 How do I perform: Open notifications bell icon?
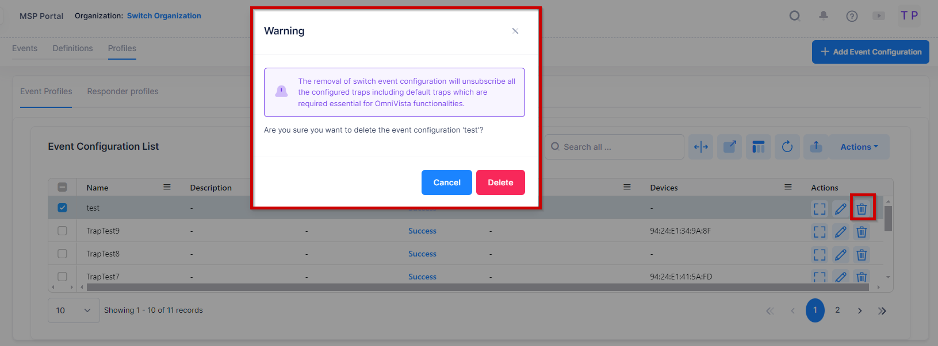click(x=823, y=16)
